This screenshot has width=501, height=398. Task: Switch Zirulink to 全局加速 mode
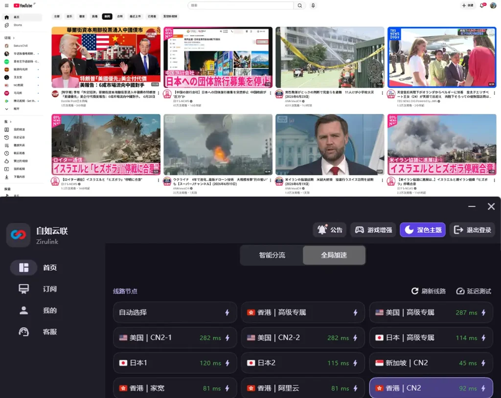pos(334,255)
